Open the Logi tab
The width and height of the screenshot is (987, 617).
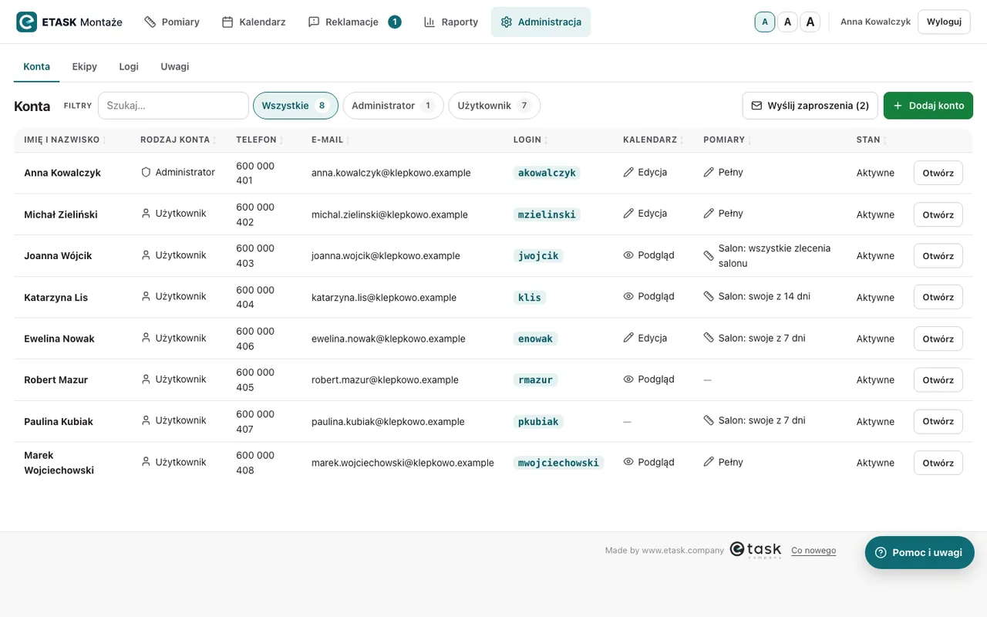point(129,66)
